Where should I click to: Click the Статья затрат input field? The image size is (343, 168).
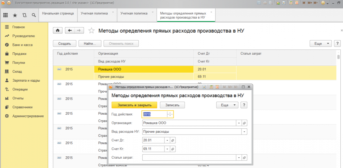pyautogui.click(x=189, y=157)
